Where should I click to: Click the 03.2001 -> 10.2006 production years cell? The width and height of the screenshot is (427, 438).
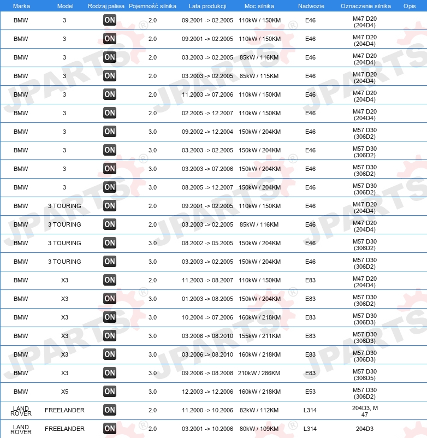click(207, 429)
